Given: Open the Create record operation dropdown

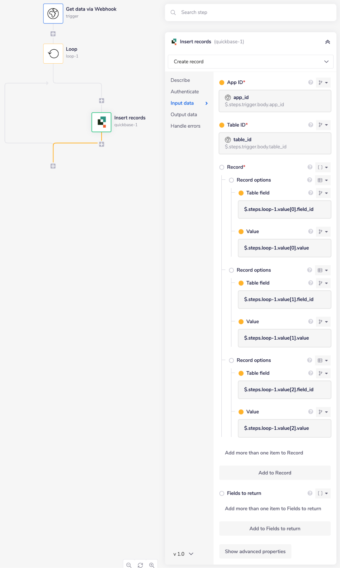Looking at the screenshot, I should coord(251,62).
